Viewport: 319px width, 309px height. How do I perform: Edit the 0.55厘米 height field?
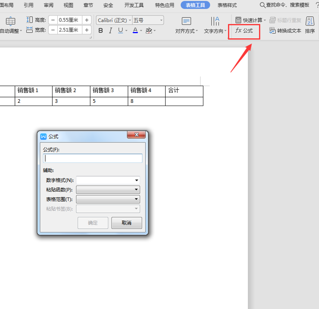click(70, 20)
